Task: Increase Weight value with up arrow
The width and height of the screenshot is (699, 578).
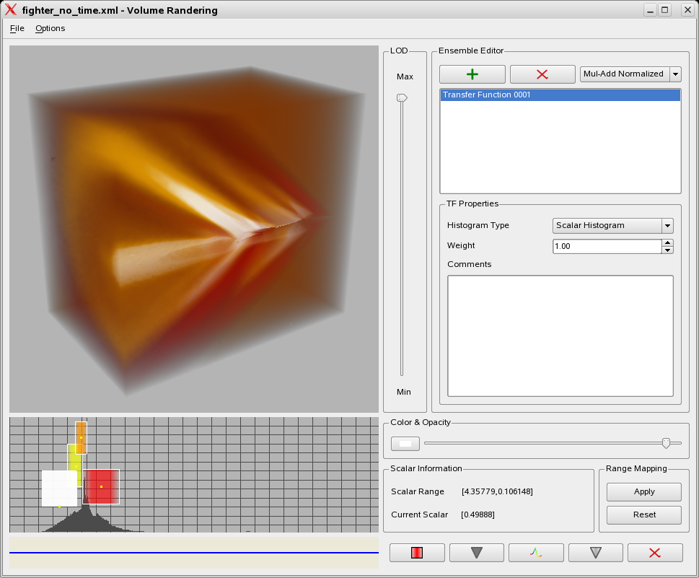Action: pyautogui.click(x=667, y=242)
